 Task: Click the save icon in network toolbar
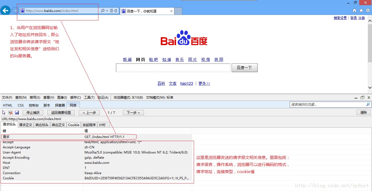click(17, 112)
